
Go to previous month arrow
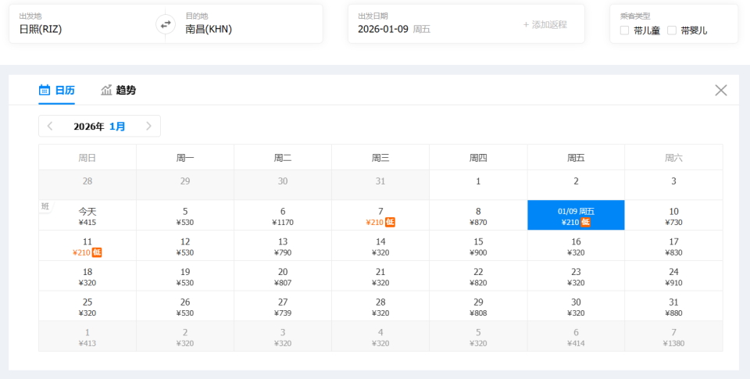click(50, 126)
